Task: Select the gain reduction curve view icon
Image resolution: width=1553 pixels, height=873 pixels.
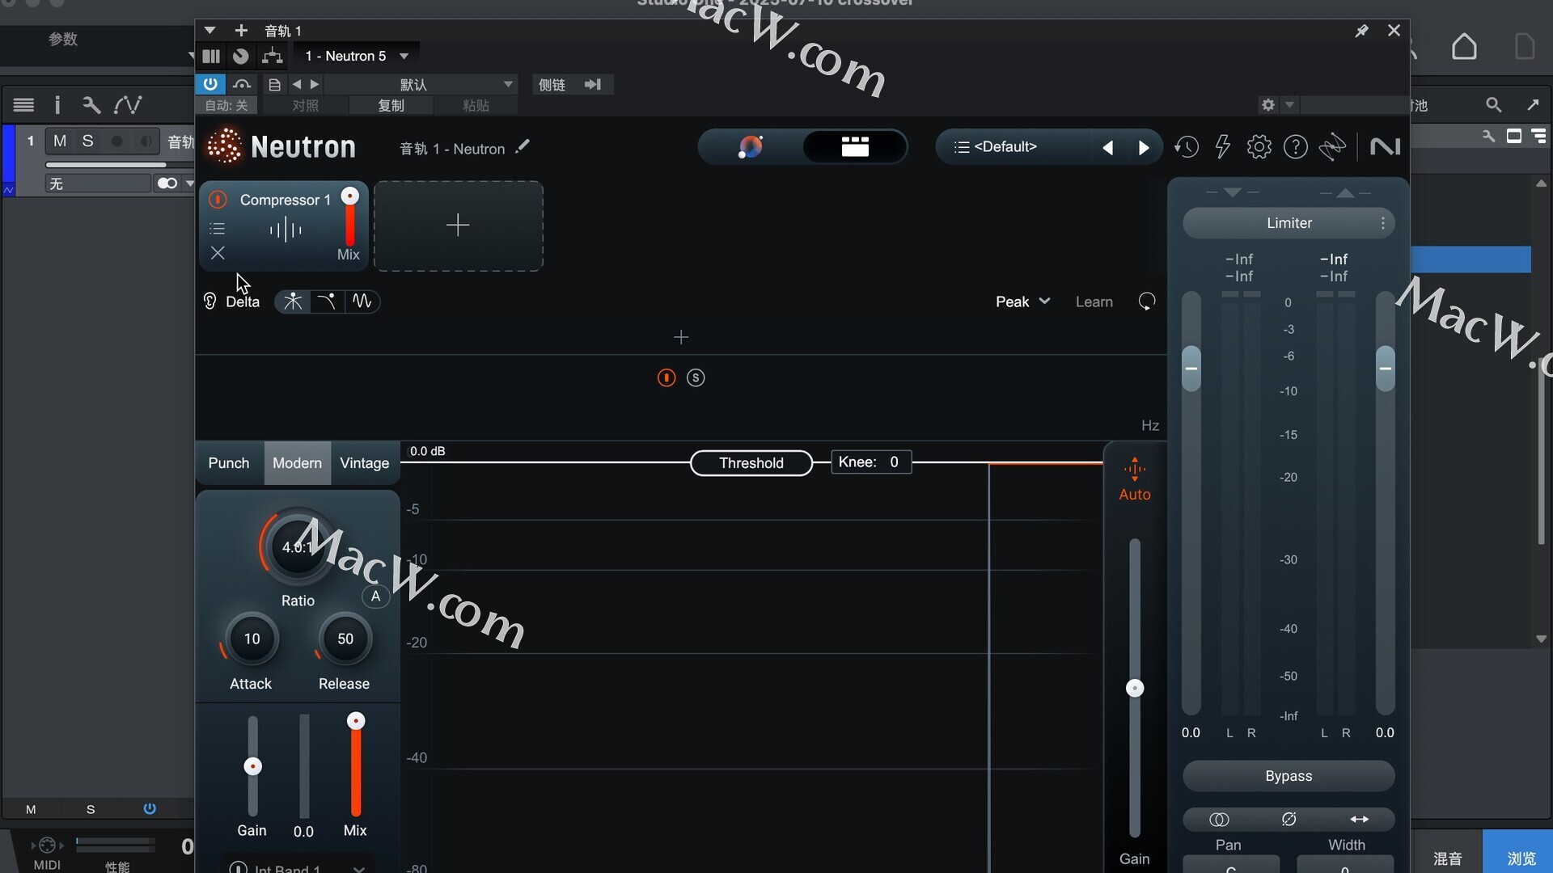Action: 327,302
